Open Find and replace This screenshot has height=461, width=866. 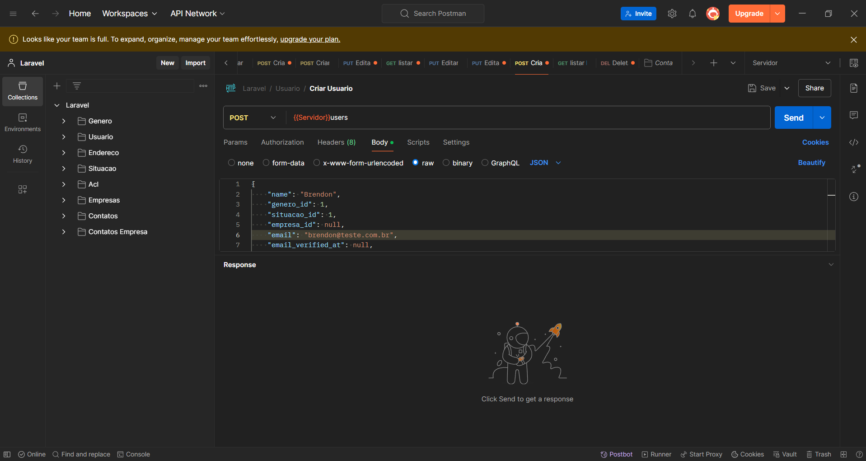(x=81, y=454)
